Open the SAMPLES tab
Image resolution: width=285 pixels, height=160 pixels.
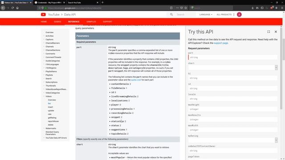pyautogui.click(x=91, y=22)
